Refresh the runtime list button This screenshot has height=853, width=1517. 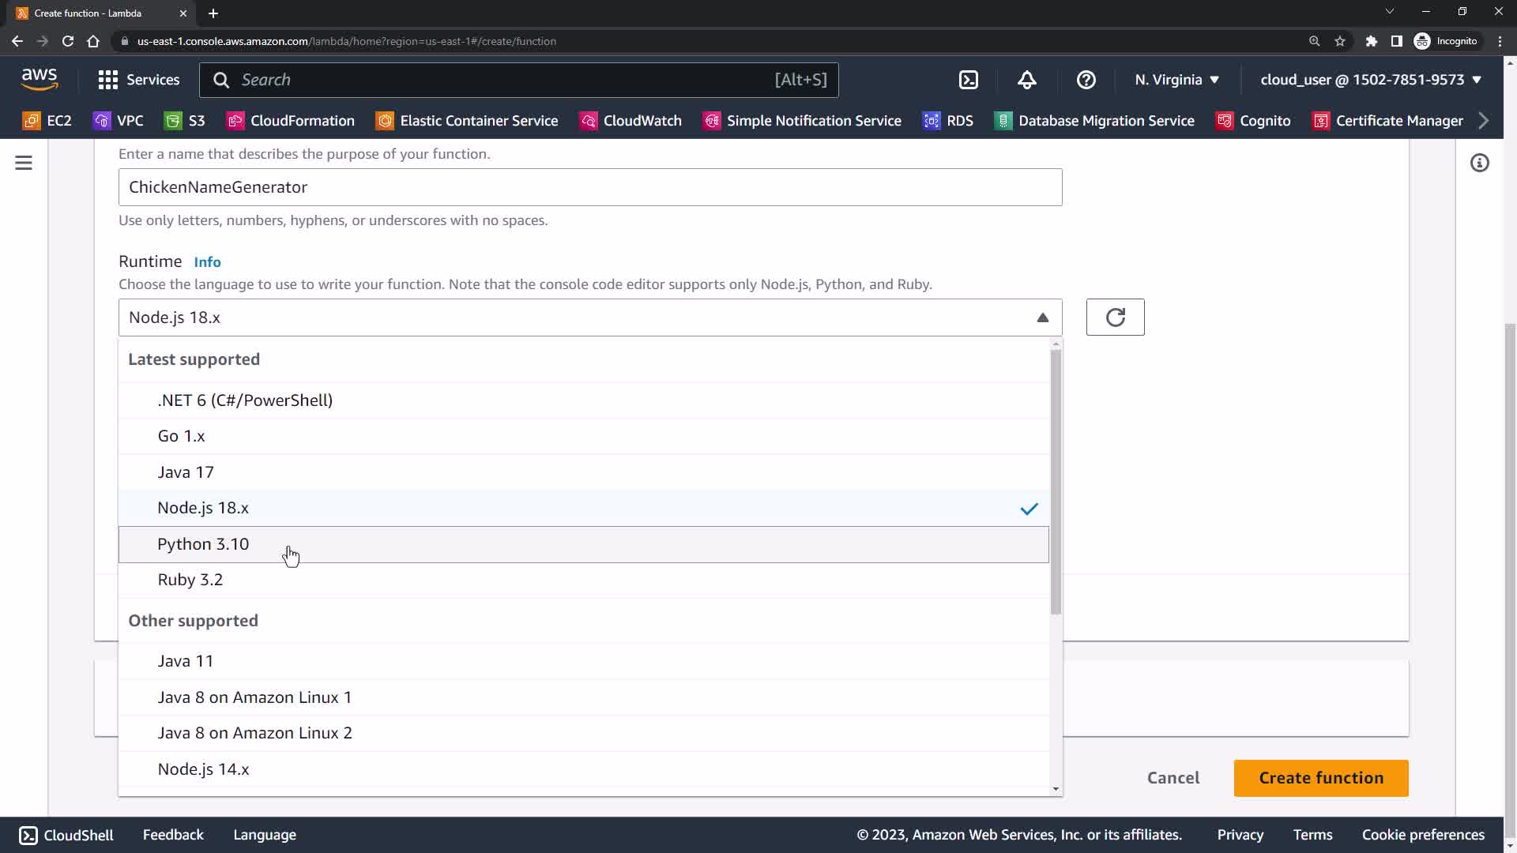coord(1115,318)
